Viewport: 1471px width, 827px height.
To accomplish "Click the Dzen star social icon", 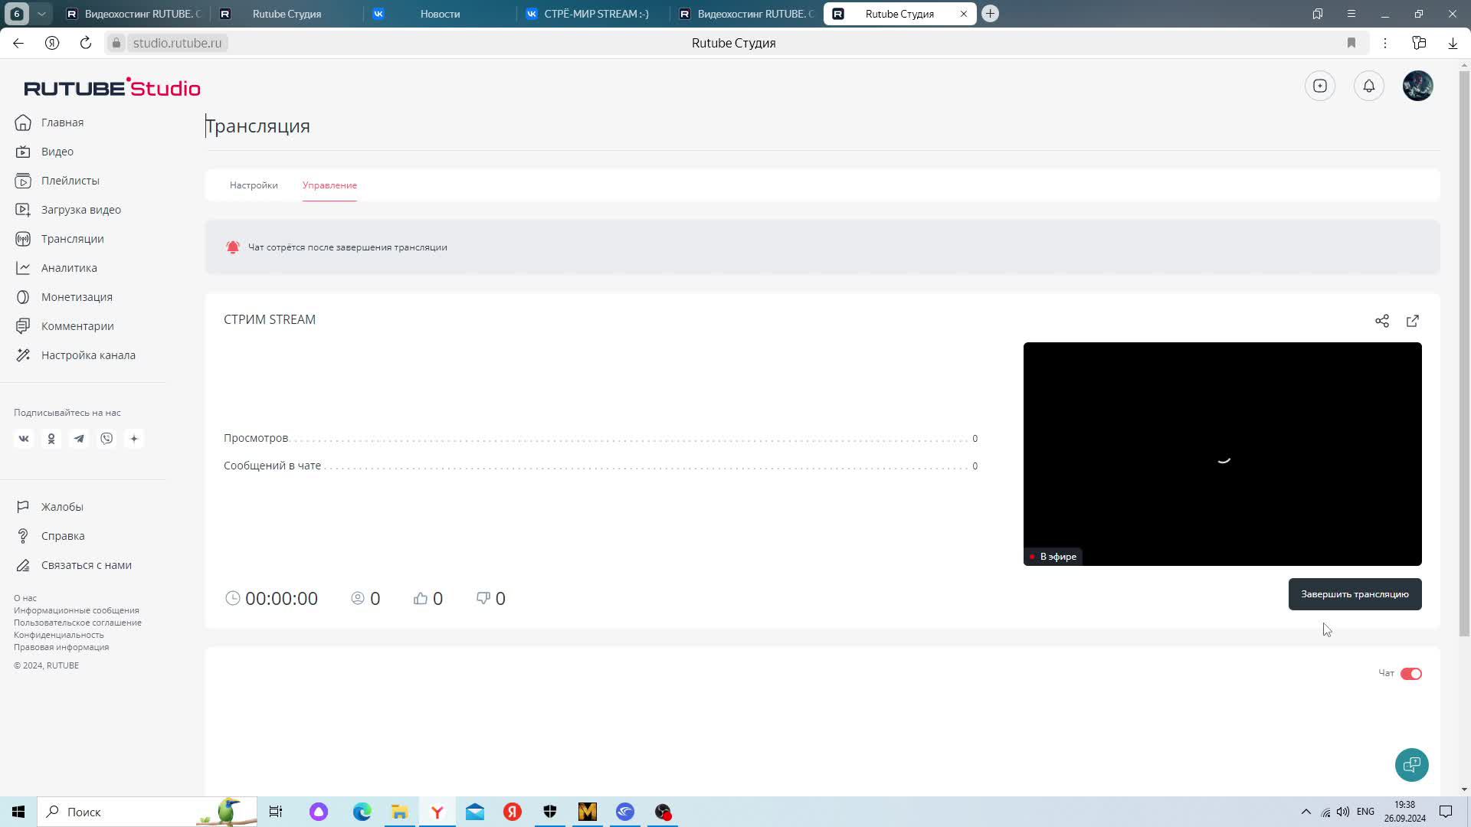I will 134,439.
